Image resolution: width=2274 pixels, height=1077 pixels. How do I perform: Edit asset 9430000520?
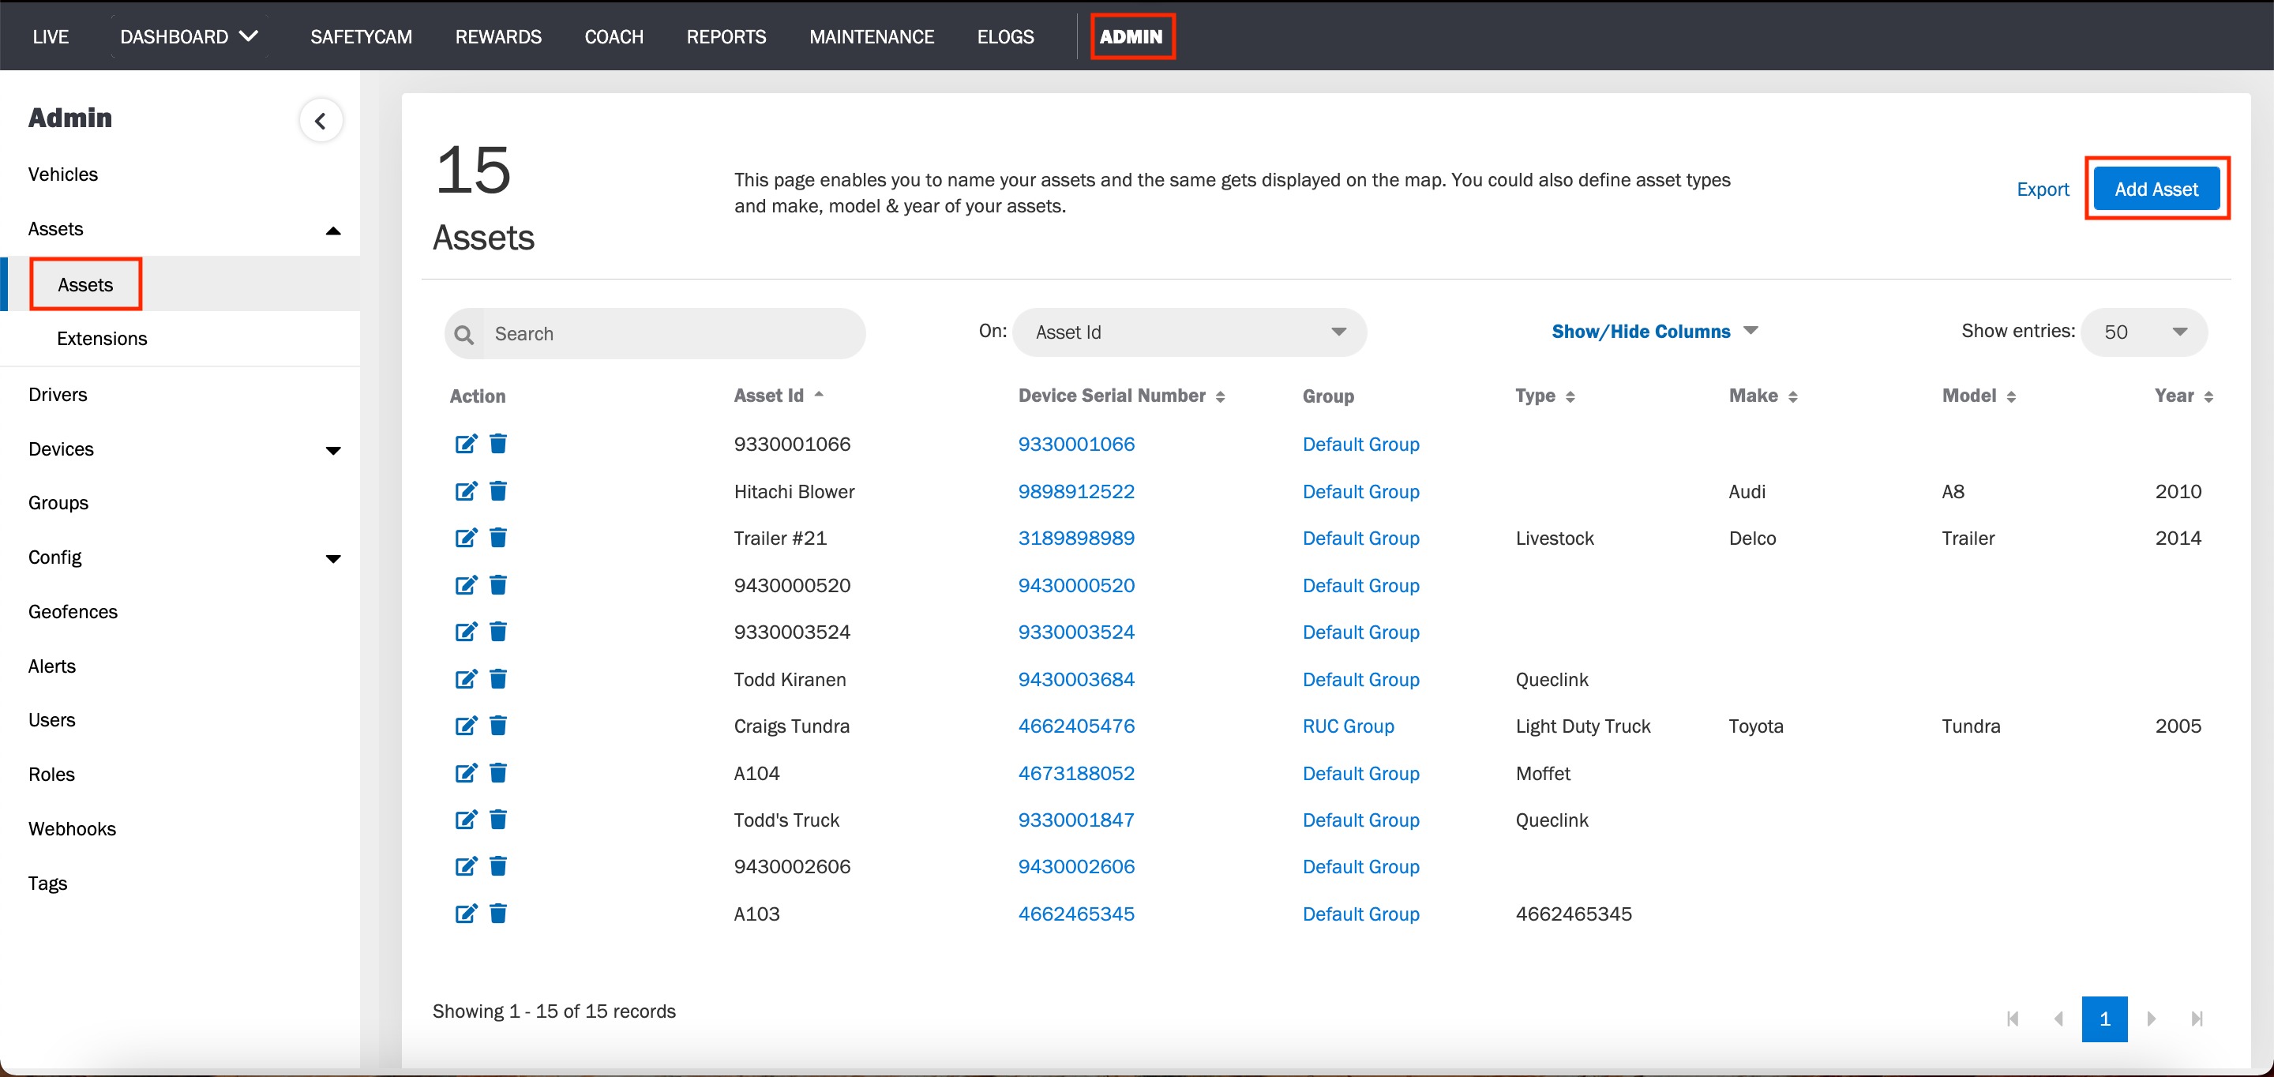click(466, 584)
